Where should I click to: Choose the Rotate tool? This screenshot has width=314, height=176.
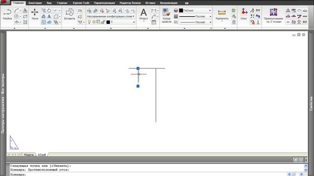(x=49, y=11)
